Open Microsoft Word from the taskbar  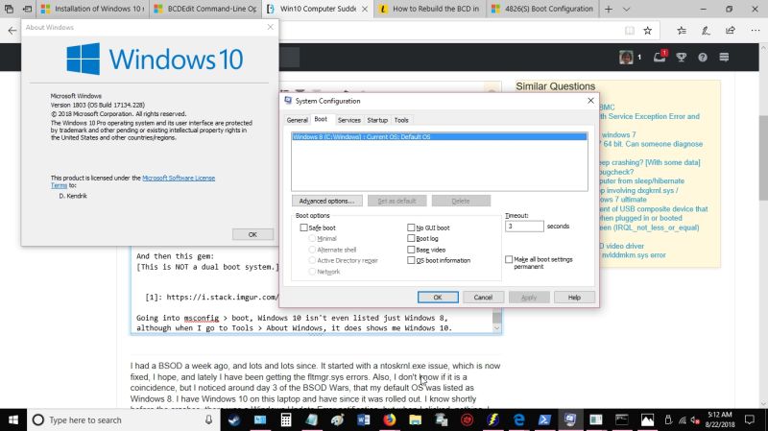click(364, 419)
